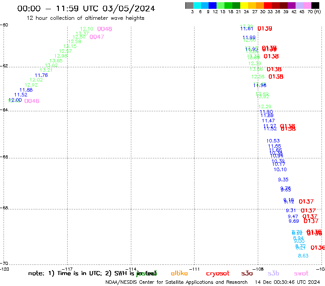The width and height of the screenshot is (325, 286).
Task: Click the longitude axis label '-111'
Action: pos(195,269)
